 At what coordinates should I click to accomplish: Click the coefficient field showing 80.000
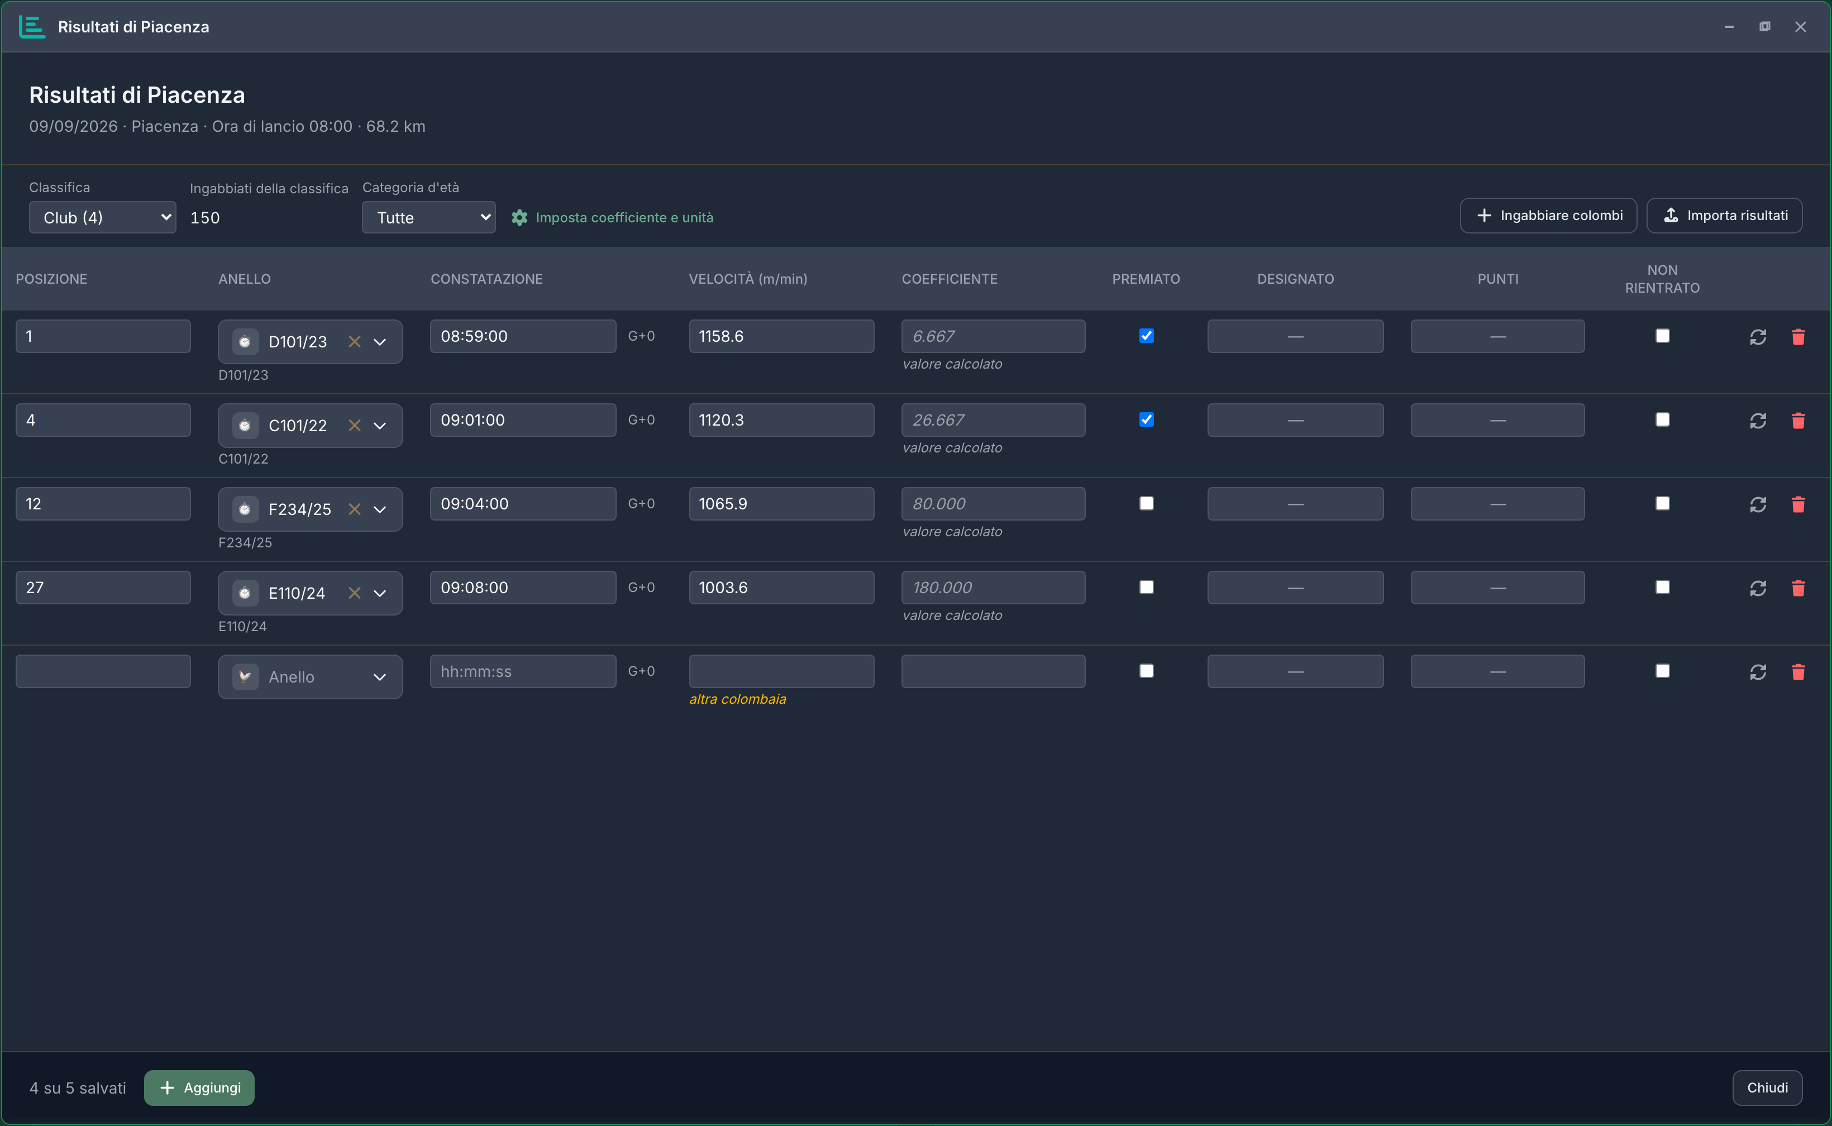click(993, 503)
